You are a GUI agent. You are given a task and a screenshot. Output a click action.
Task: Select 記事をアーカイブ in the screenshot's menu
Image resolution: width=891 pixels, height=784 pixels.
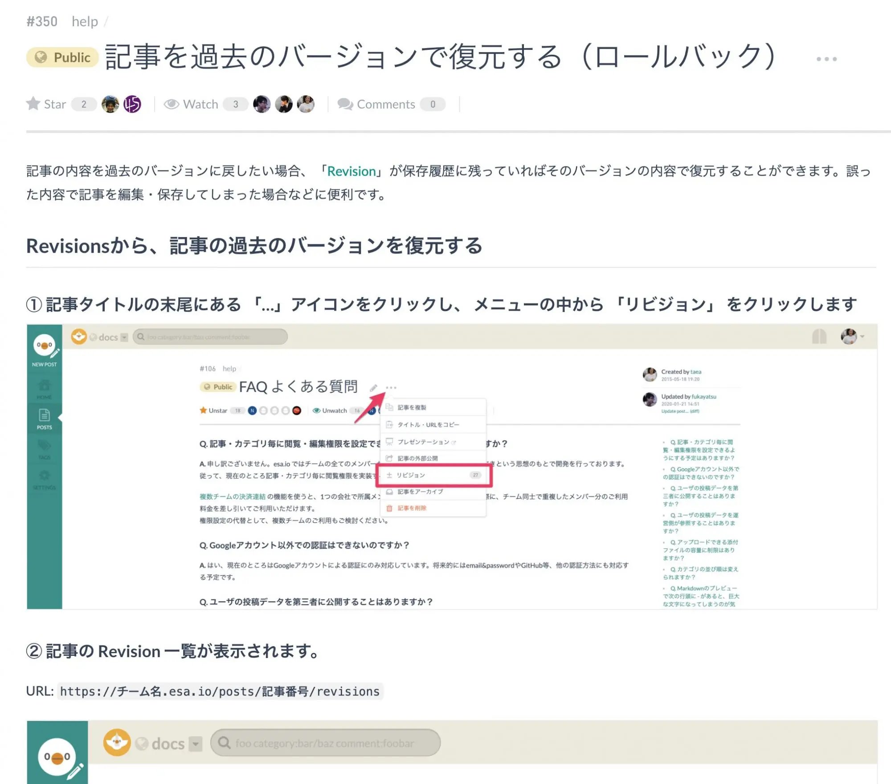(433, 492)
